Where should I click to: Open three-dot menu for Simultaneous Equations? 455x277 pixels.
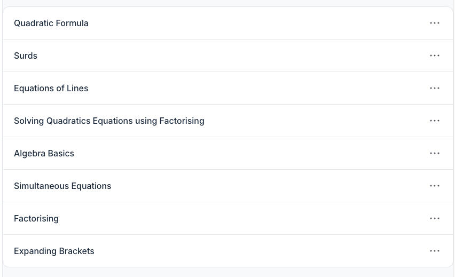(435, 186)
